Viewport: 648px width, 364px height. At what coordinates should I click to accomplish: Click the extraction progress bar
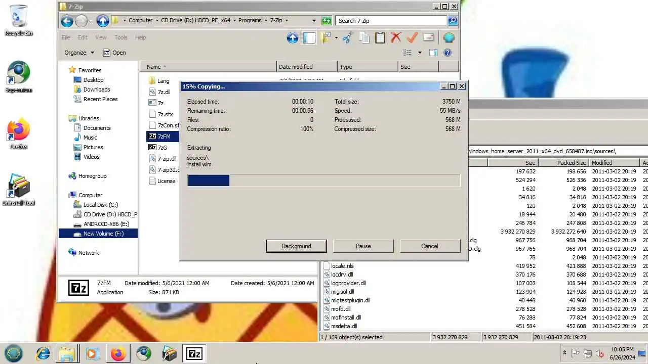pyautogui.click(x=324, y=180)
